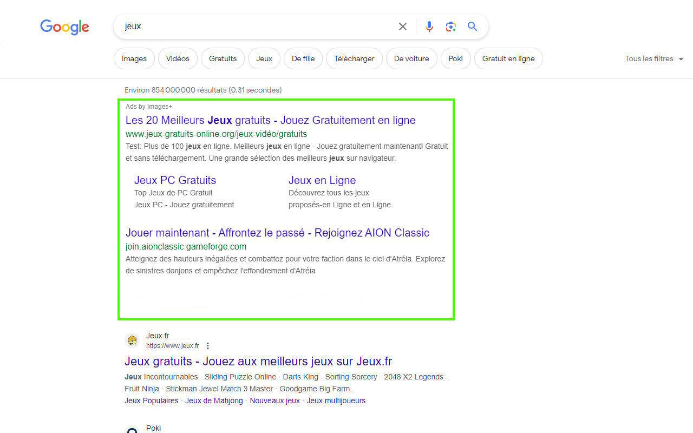The height and width of the screenshot is (433, 693).
Task: Click the www.jeux-gratuits-online.org URL
Action: pyautogui.click(x=216, y=134)
